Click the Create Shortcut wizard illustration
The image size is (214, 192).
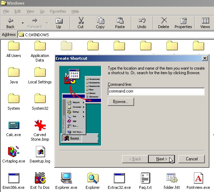click(80, 106)
